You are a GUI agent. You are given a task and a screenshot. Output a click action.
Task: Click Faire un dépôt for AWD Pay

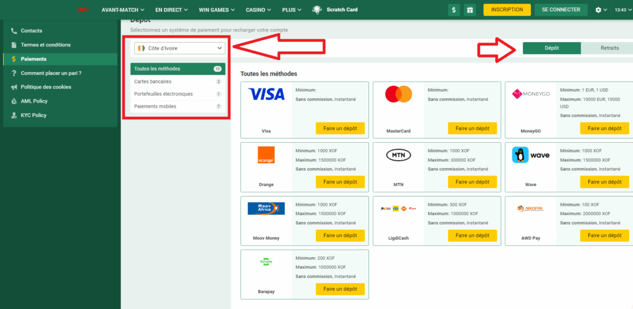coord(605,235)
